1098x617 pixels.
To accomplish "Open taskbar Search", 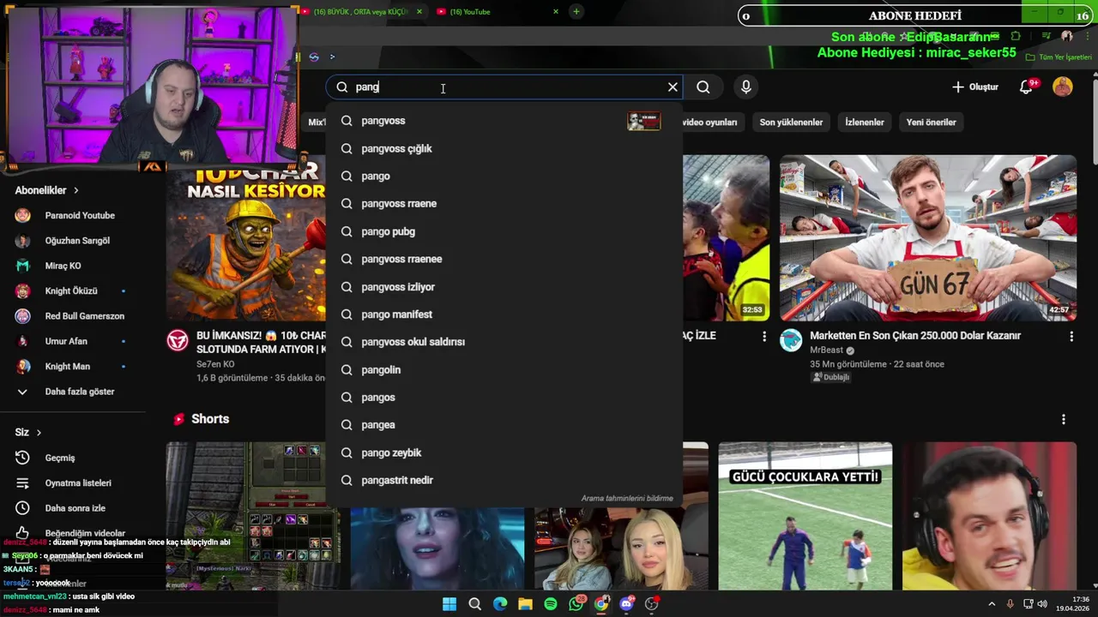I will 474,604.
